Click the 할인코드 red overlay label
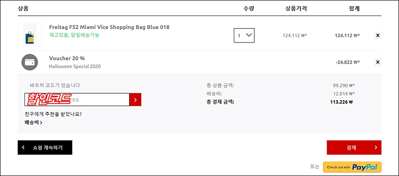Screen dimensions: 399x176 tap(49, 99)
